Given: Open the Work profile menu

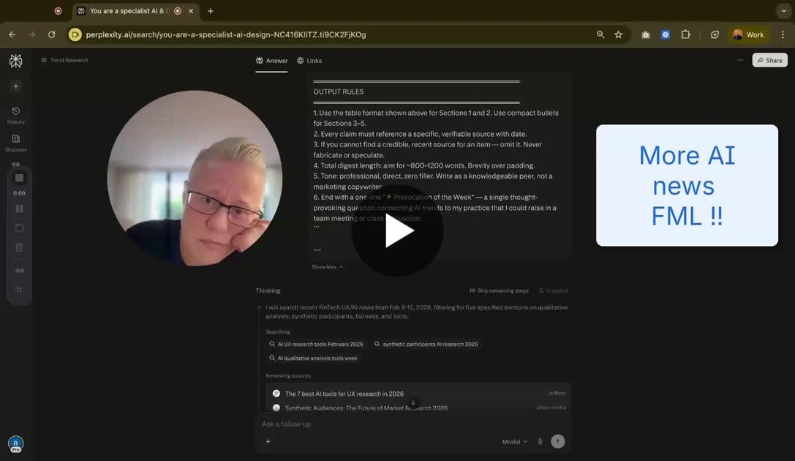Looking at the screenshot, I should pyautogui.click(x=748, y=34).
